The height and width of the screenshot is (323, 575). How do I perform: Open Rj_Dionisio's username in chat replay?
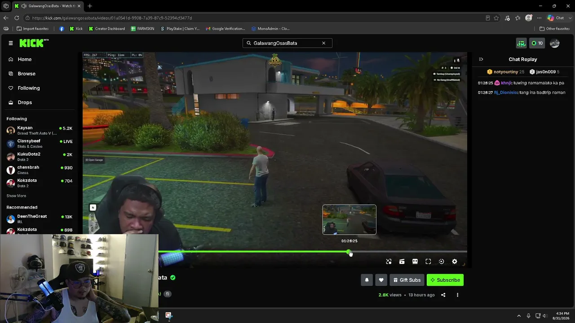click(505, 92)
